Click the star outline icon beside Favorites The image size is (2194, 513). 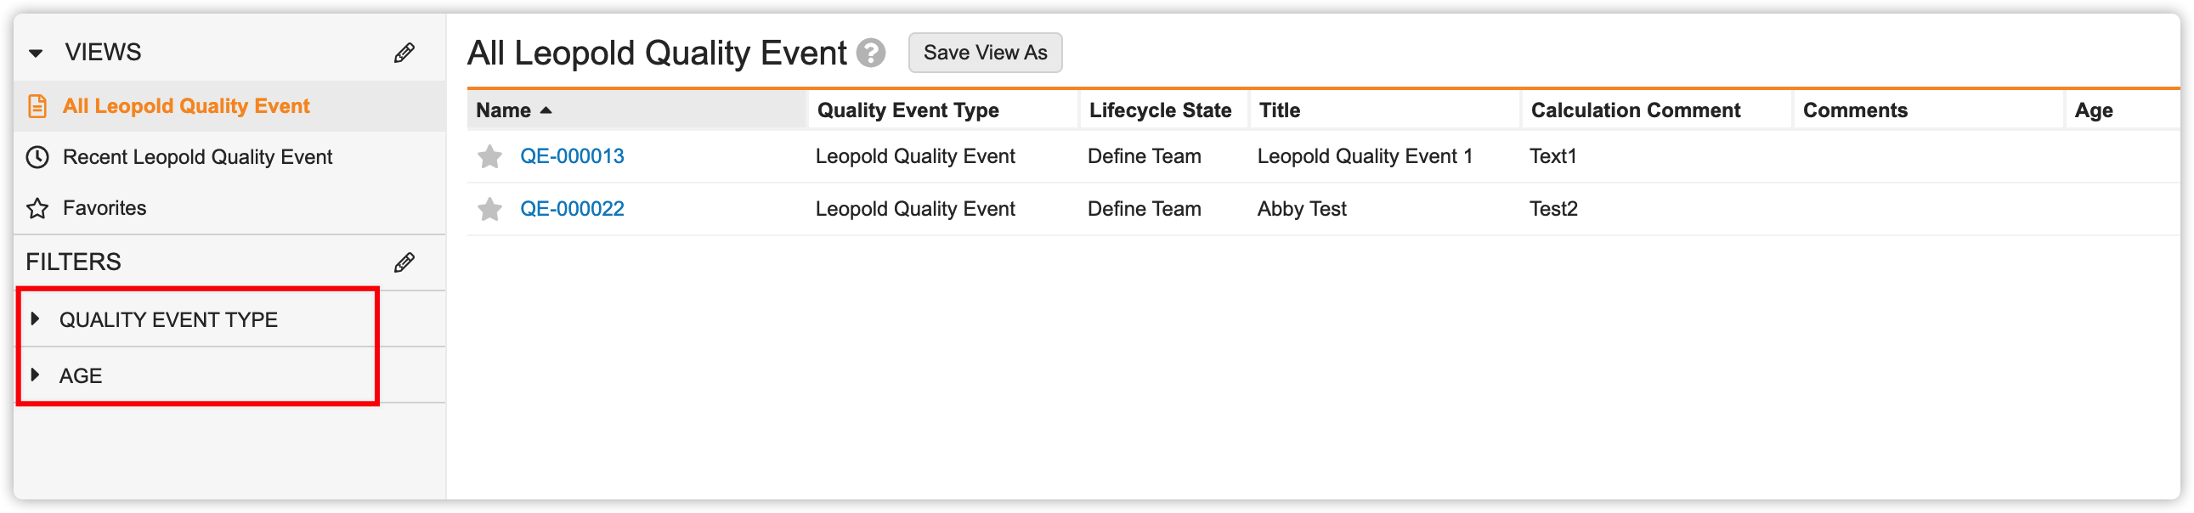click(x=37, y=208)
